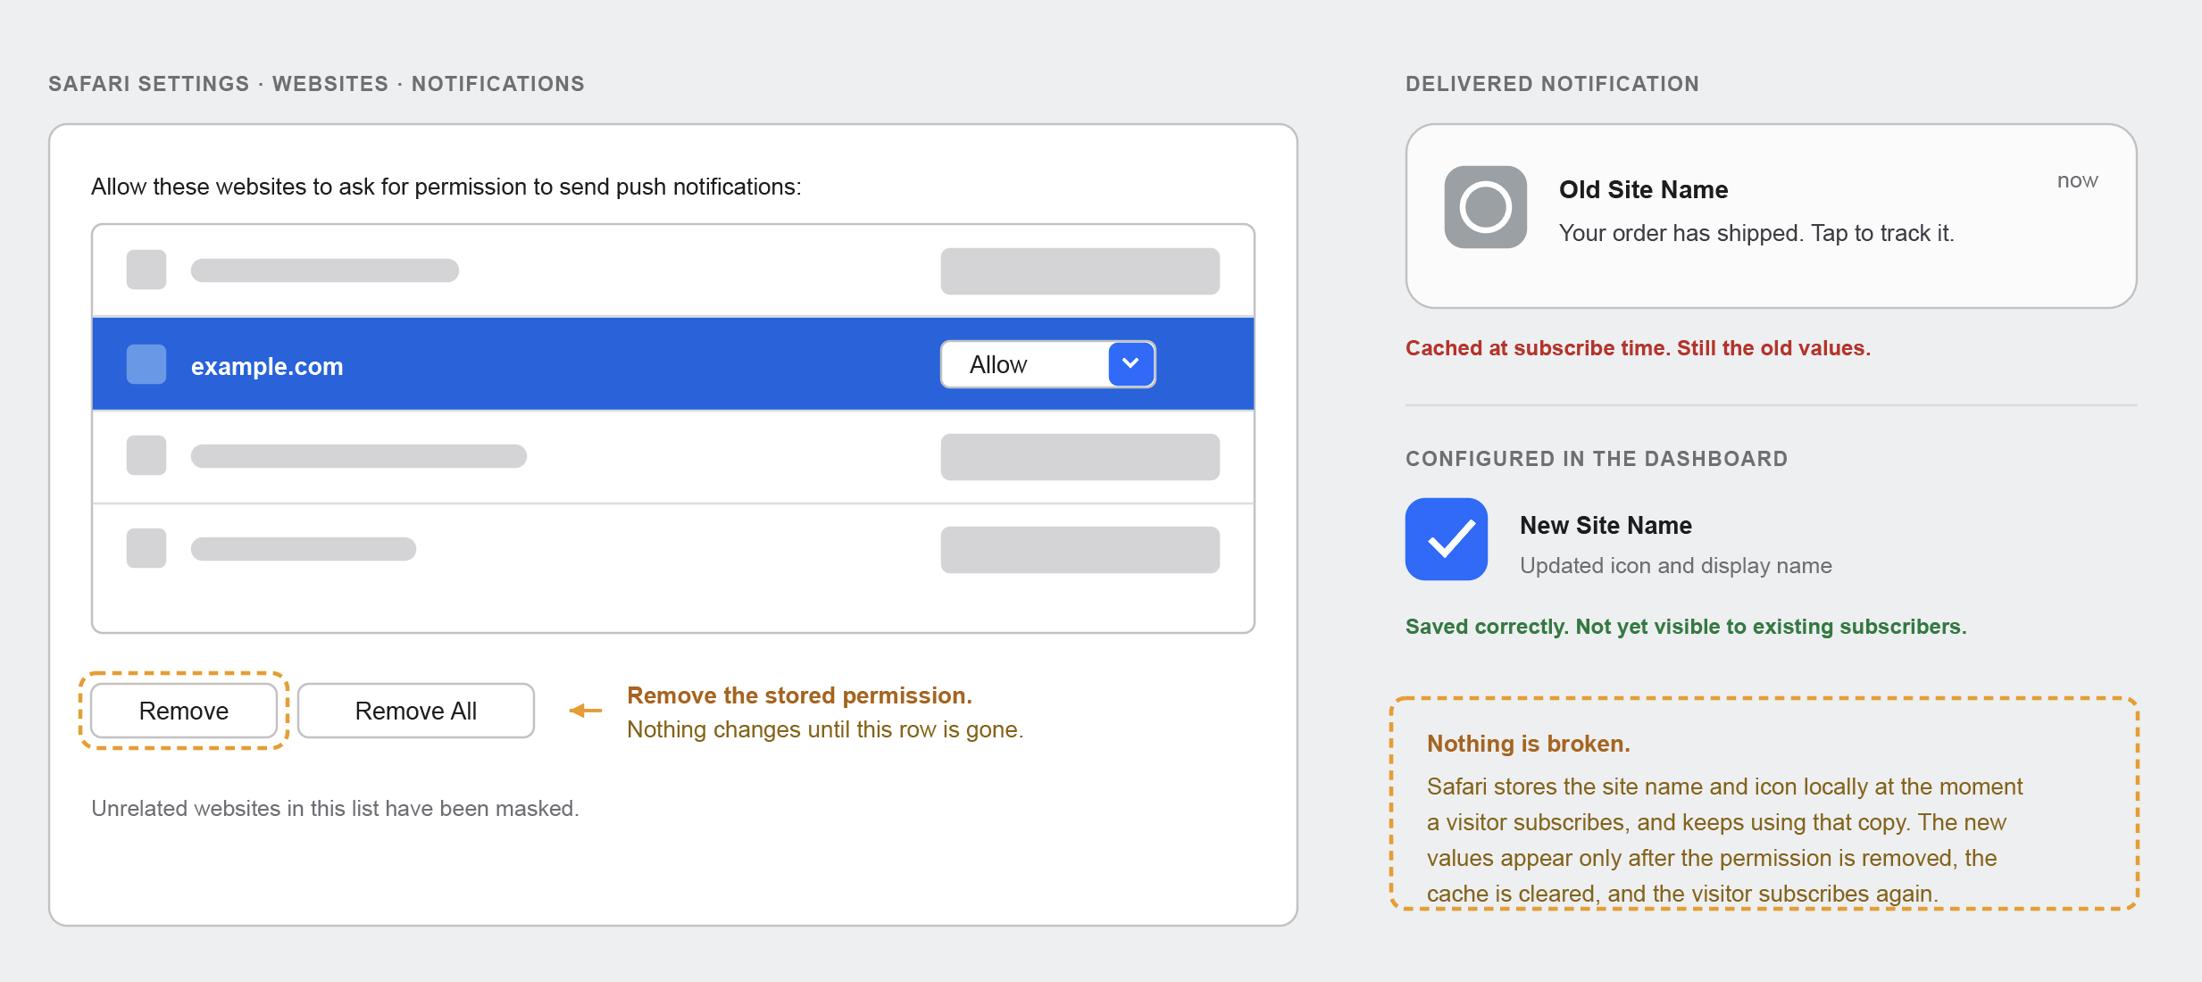The height and width of the screenshot is (982, 2202).
Task: Click "Unrelated websites in this list" note
Action: pos(335,808)
